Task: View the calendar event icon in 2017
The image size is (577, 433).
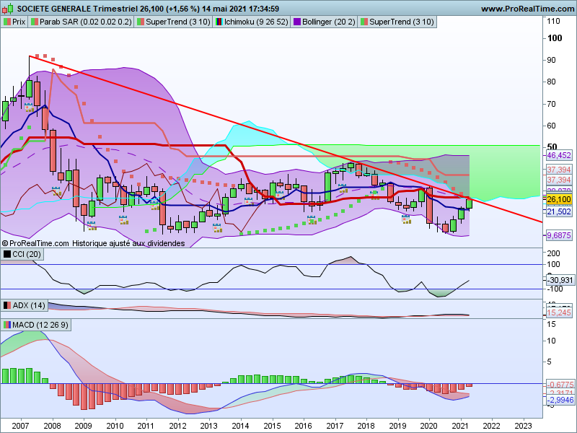Action: 343,188
